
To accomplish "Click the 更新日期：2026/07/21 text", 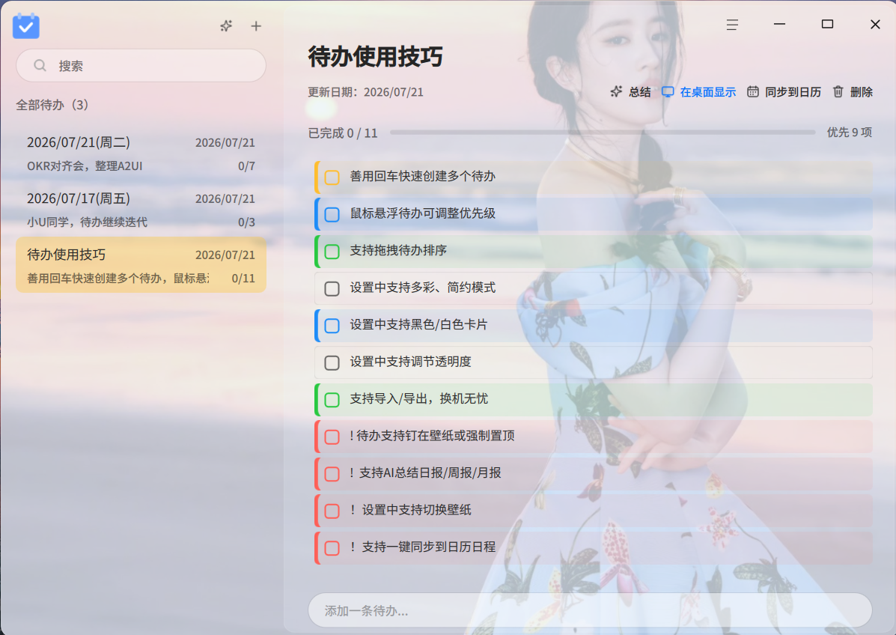I will (x=366, y=92).
